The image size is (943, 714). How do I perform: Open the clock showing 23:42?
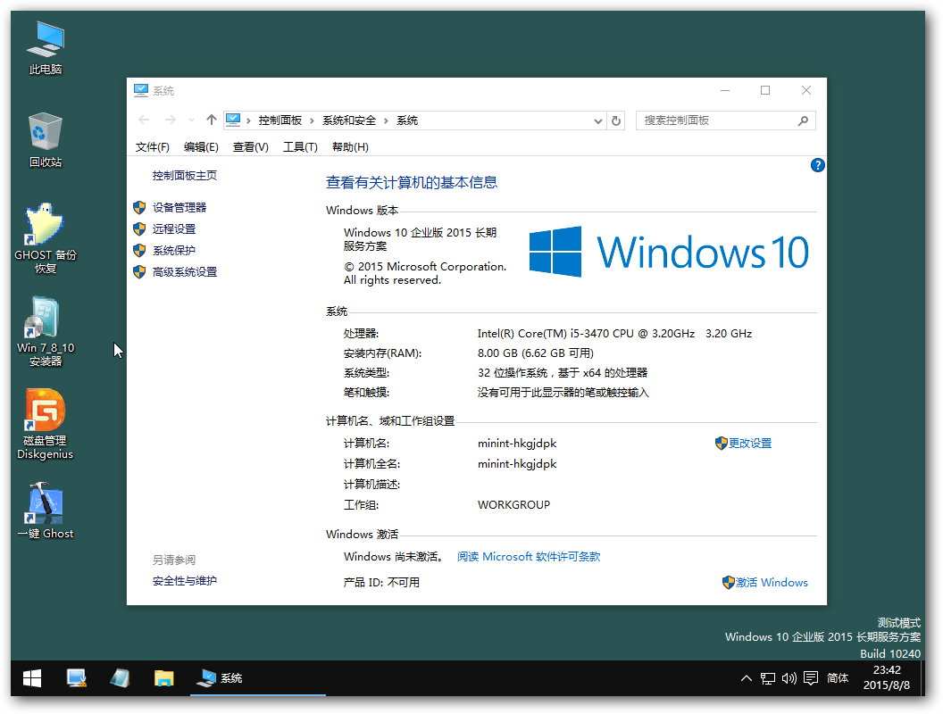coord(887,677)
